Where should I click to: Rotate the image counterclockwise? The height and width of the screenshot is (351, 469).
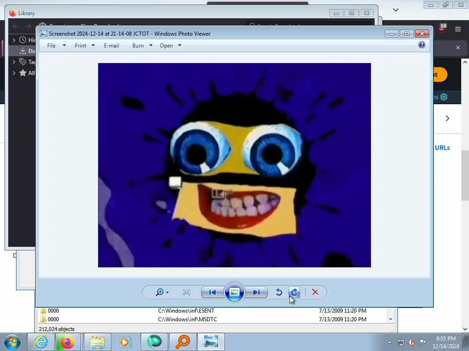(279, 292)
